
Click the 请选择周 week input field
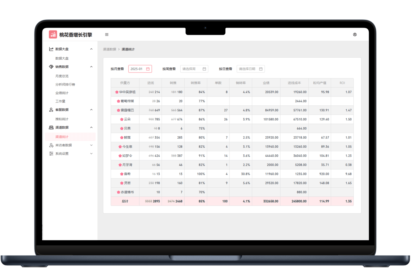coord(194,69)
